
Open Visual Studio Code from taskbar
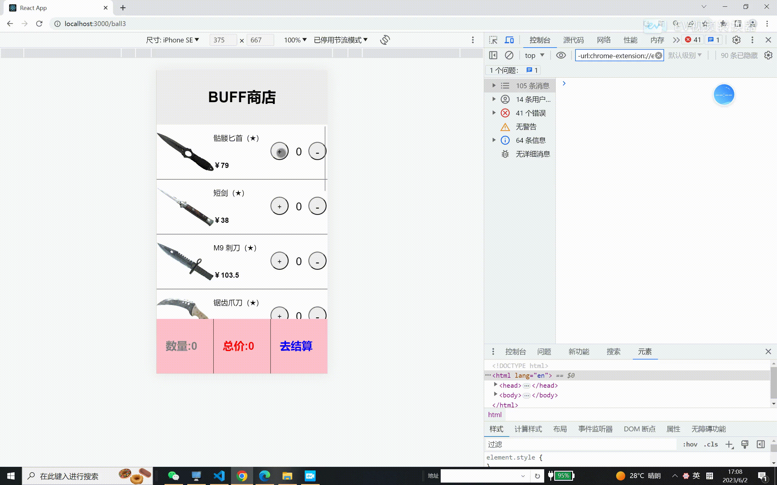pyautogui.click(x=219, y=476)
